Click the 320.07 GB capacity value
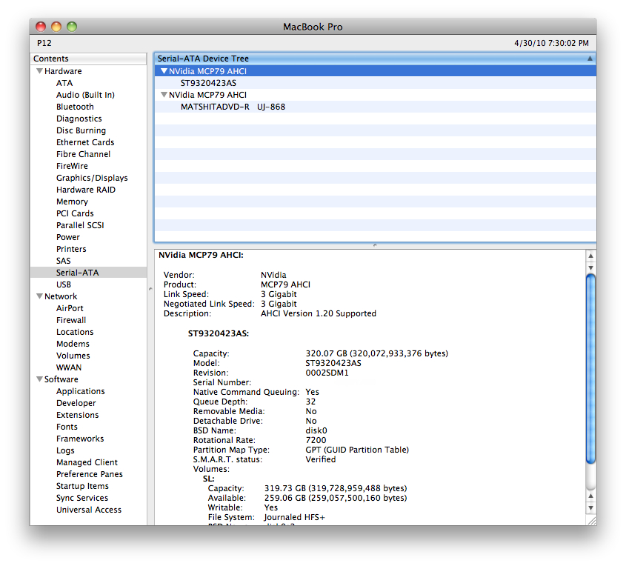 coord(376,353)
